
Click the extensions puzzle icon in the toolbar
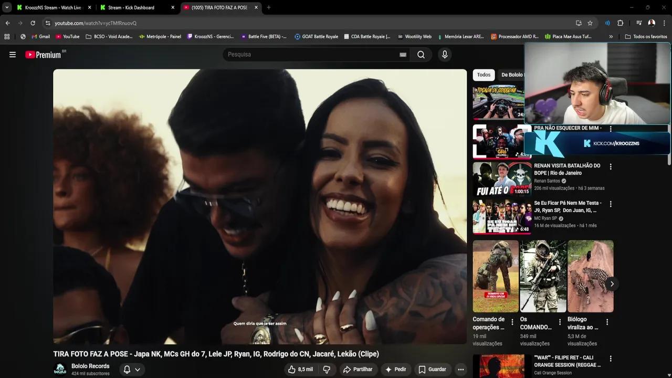620,23
